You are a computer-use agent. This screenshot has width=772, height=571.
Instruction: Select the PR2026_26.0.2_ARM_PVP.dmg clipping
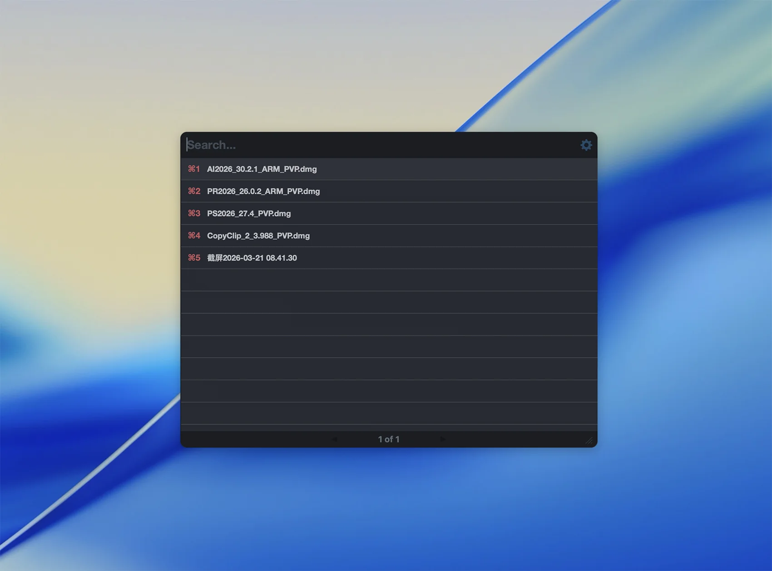pyautogui.click(x=263, y=191)
